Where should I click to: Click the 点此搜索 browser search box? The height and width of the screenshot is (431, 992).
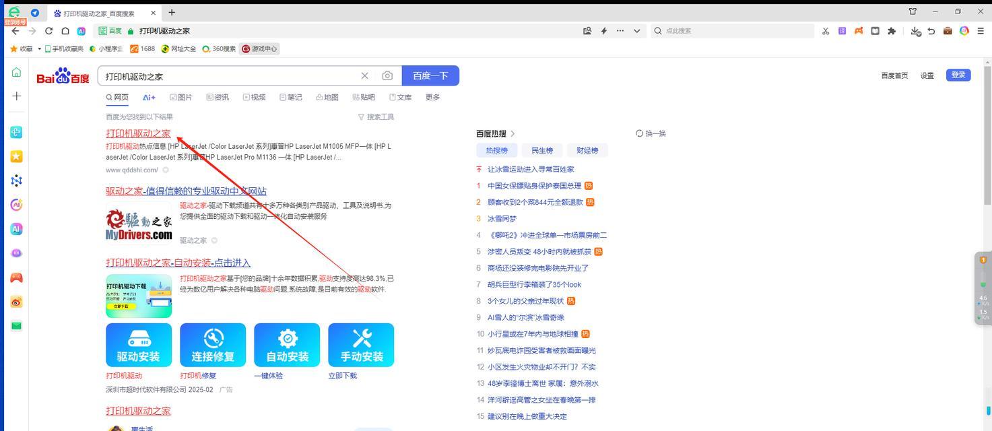[x=731, y=31]
